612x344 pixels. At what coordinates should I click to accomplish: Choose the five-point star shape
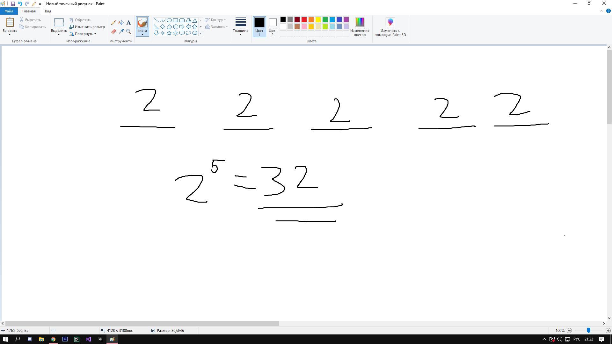coord(169,33)
